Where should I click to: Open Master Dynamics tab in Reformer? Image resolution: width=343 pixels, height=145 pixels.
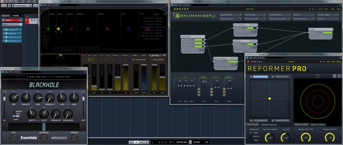[x=317, y=125]
